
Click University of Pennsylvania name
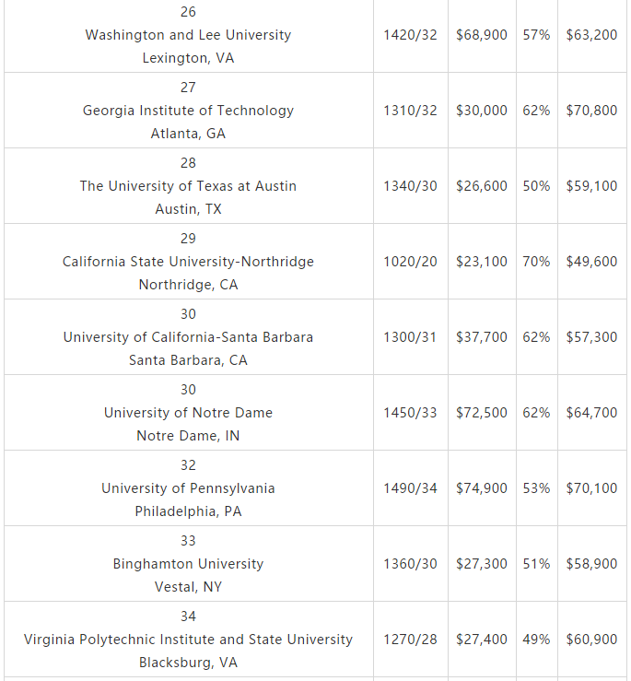click(x=188, y=488)
